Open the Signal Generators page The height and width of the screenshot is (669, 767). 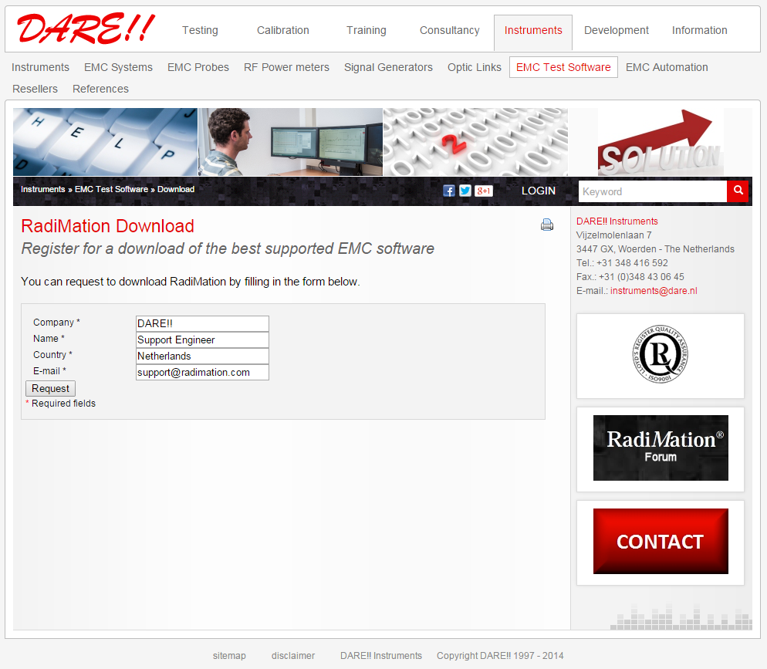388,67
